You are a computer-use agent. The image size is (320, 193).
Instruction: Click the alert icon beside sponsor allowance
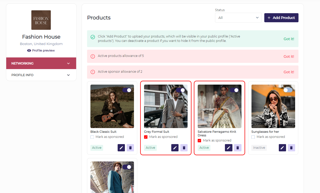point(93,72)
